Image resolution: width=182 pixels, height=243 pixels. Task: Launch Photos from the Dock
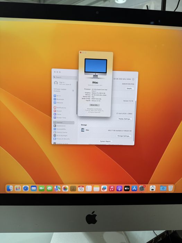tap(65, 188)
